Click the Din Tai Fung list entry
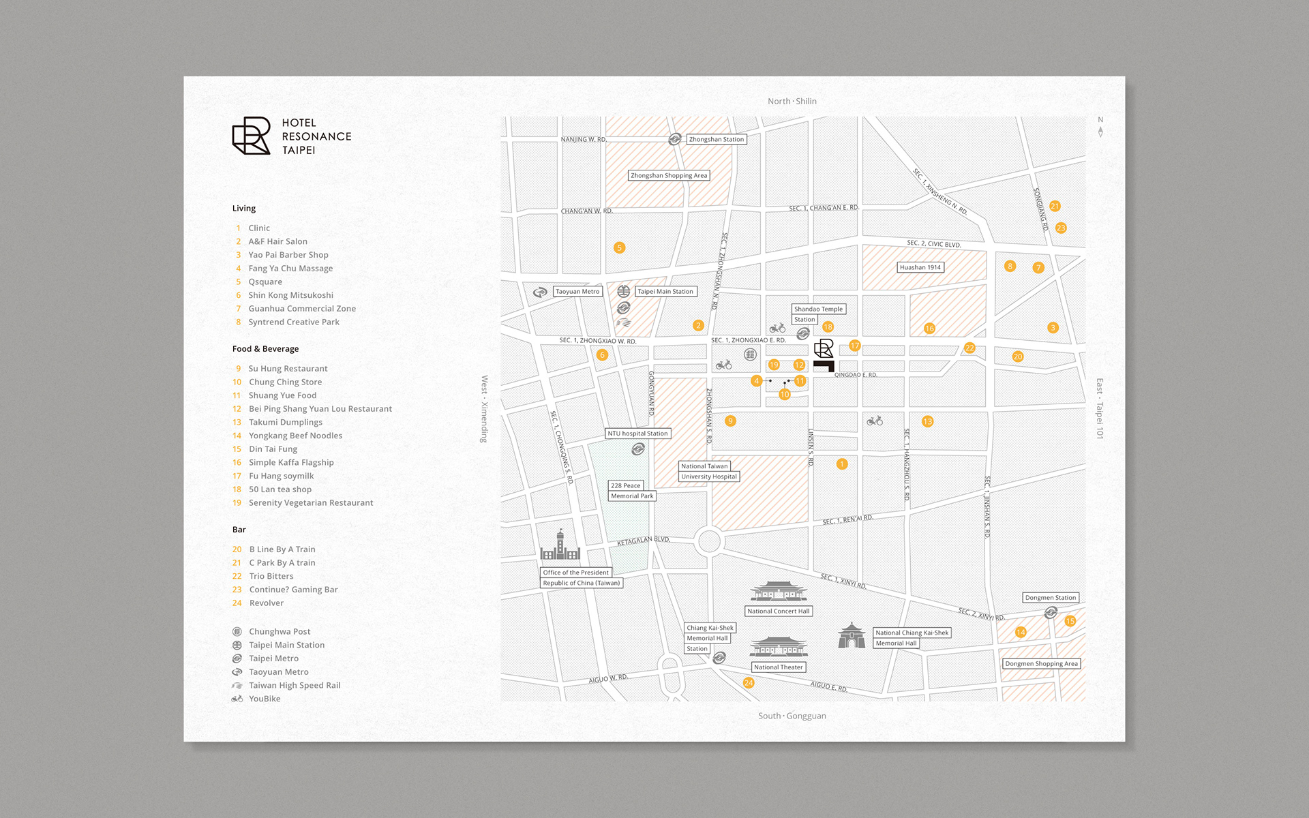Image resolution: width=1309 pixels, height=818 pixels. [273, 449]
